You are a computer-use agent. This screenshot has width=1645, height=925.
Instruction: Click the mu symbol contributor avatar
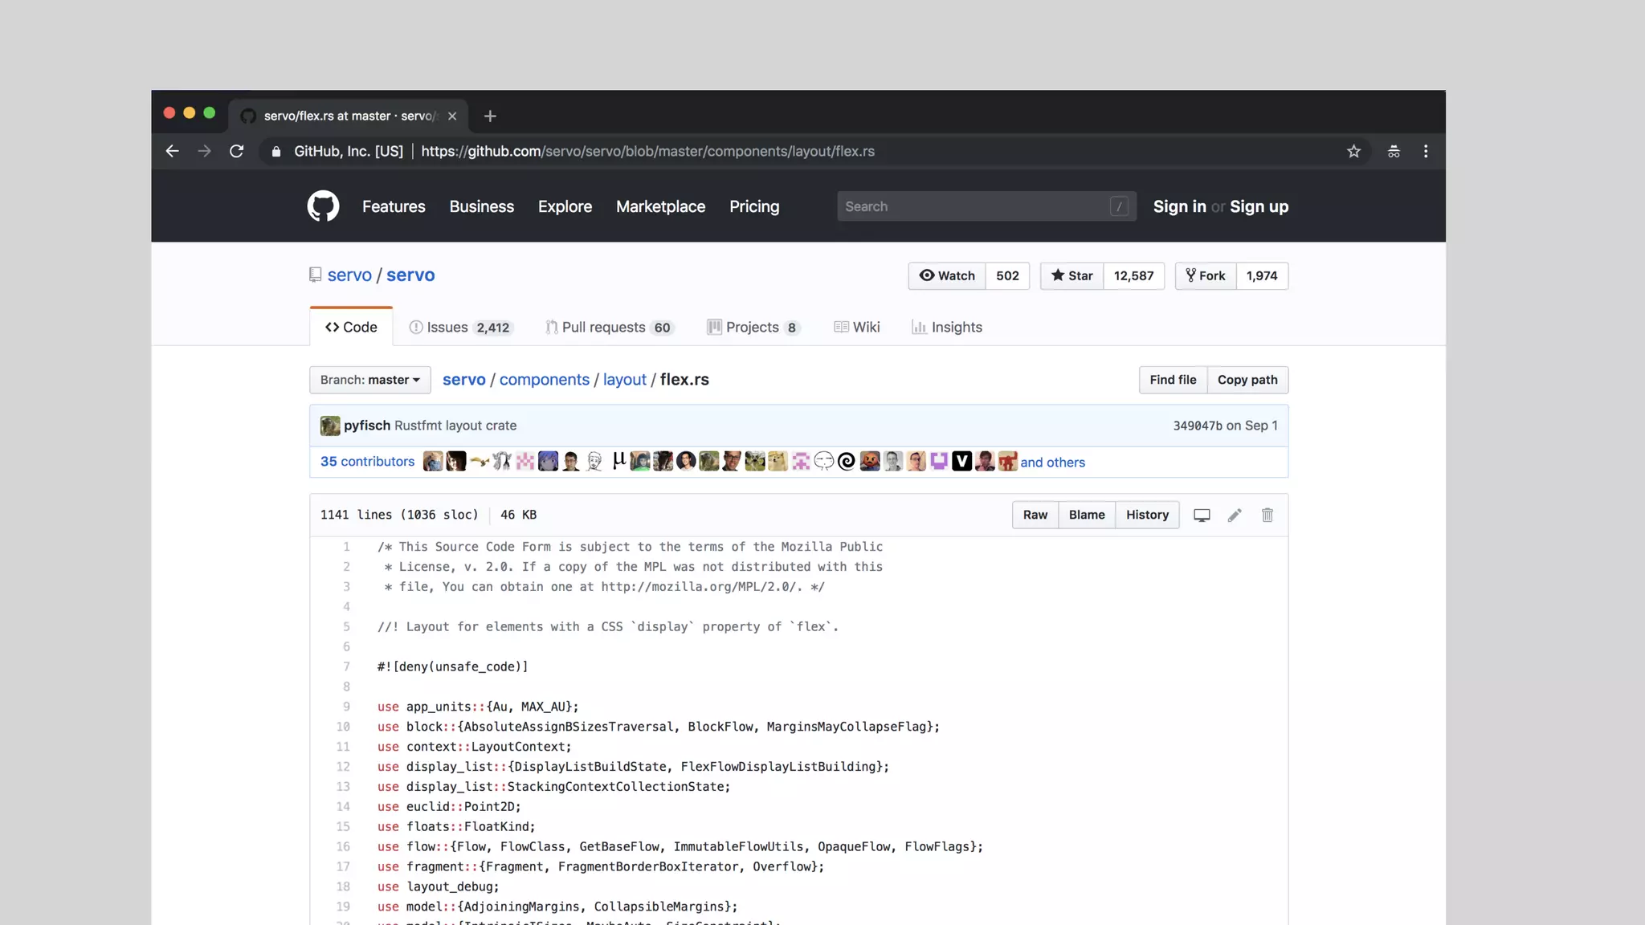point(618,462)
